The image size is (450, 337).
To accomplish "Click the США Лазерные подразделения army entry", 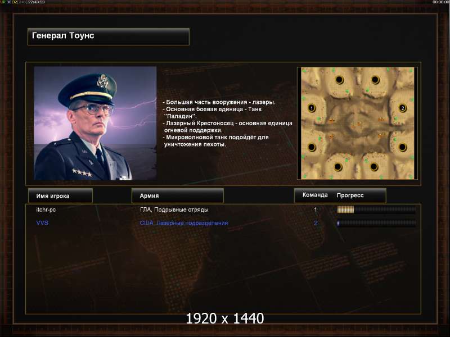I will pyautogui.click(x=184, y=223).
